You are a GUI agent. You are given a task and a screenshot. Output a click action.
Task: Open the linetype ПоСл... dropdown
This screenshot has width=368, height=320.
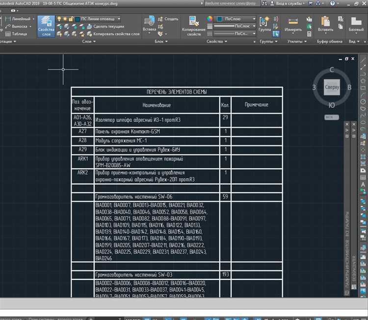(x=254, y=34)
